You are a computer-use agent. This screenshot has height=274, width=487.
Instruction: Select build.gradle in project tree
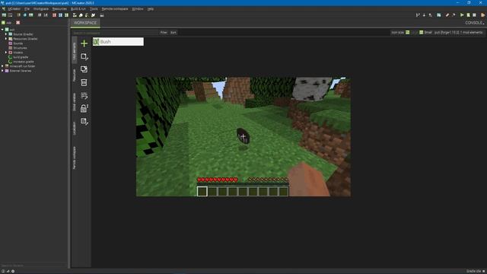click(21, 57)
